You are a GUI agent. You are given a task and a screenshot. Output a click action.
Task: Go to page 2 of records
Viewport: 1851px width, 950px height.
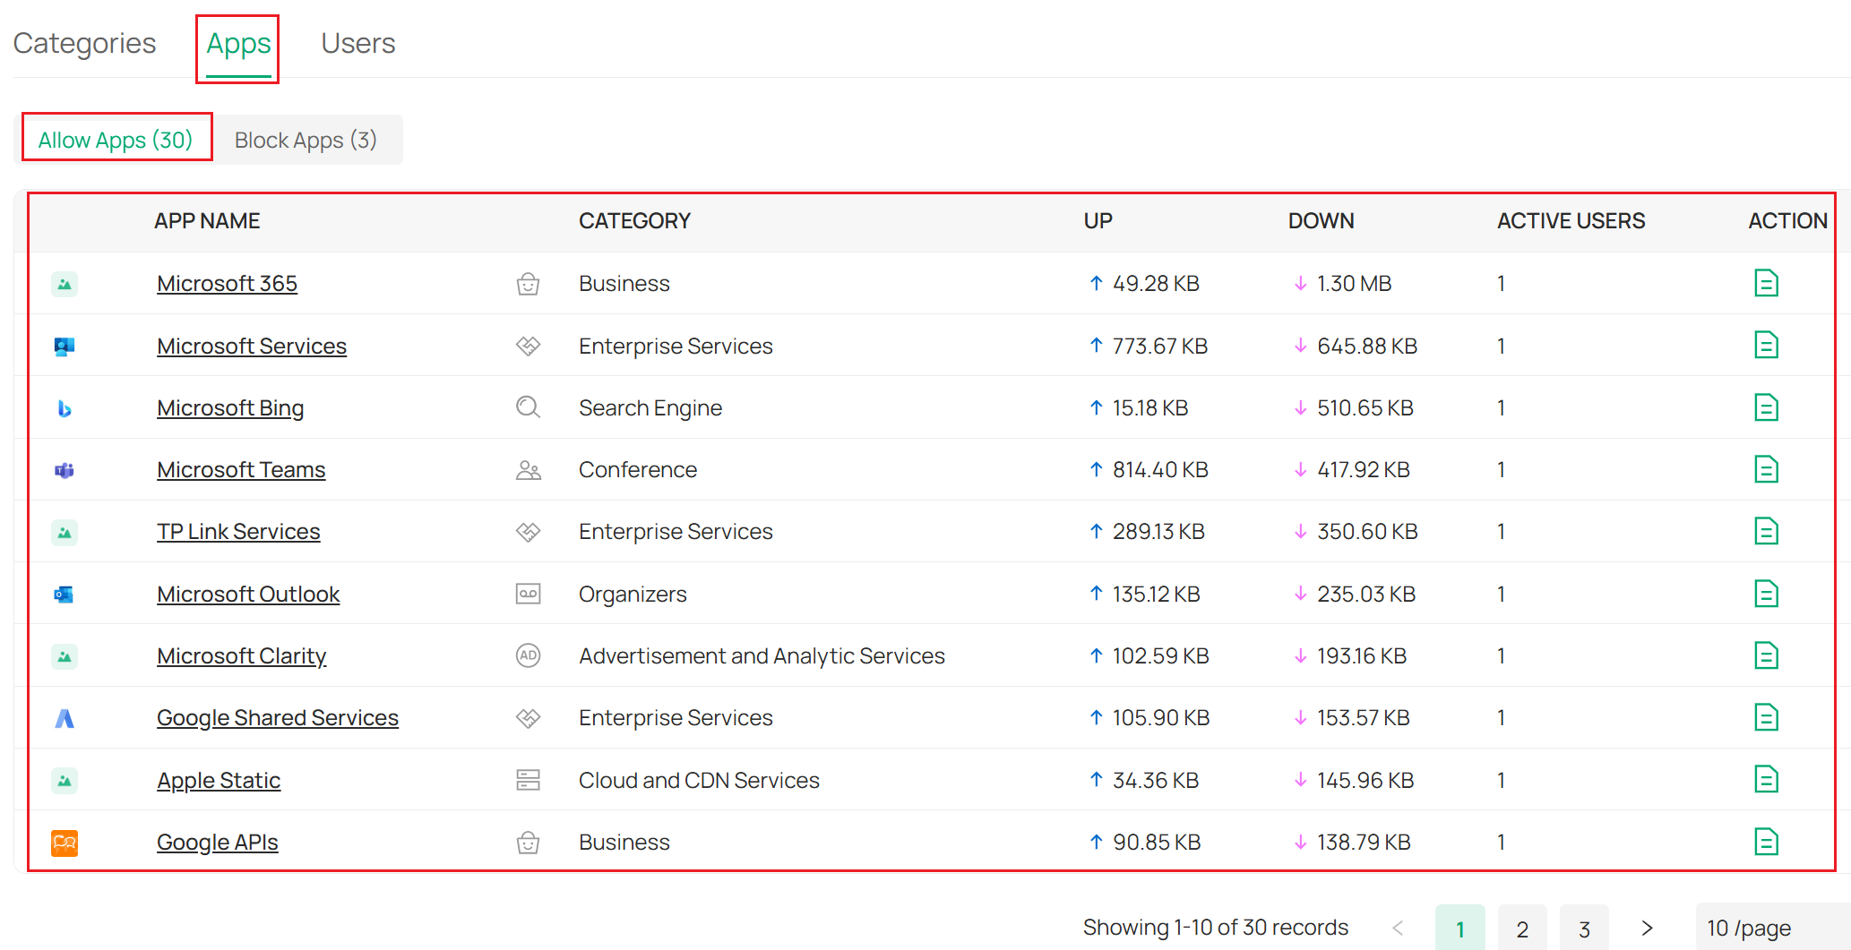pos(1522,928)
